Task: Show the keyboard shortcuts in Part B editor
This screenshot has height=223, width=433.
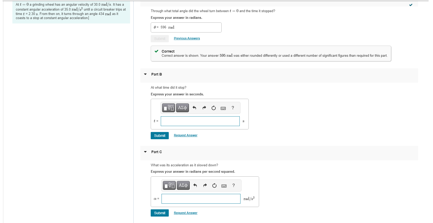Action: tap(223, 108)
